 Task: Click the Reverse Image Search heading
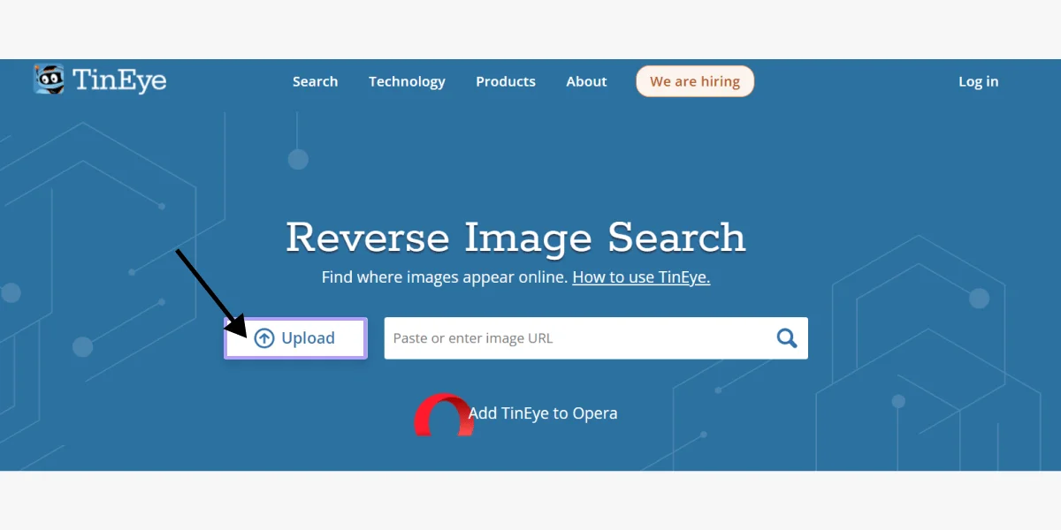(516, 237)
